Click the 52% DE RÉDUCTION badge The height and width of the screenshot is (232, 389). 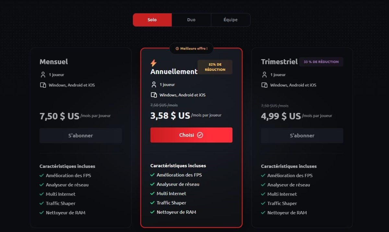coord(215,67)
